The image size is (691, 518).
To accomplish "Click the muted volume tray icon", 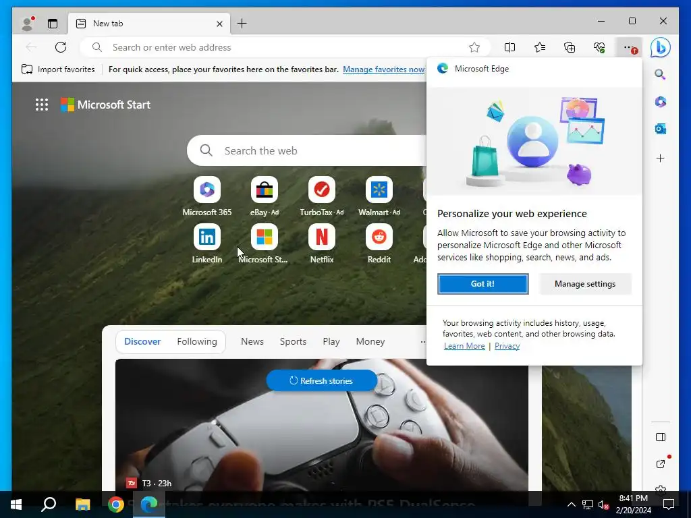I will point(603,505).
